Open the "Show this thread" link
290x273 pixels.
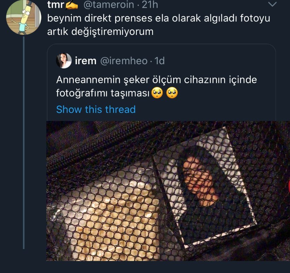click(96, 109)
